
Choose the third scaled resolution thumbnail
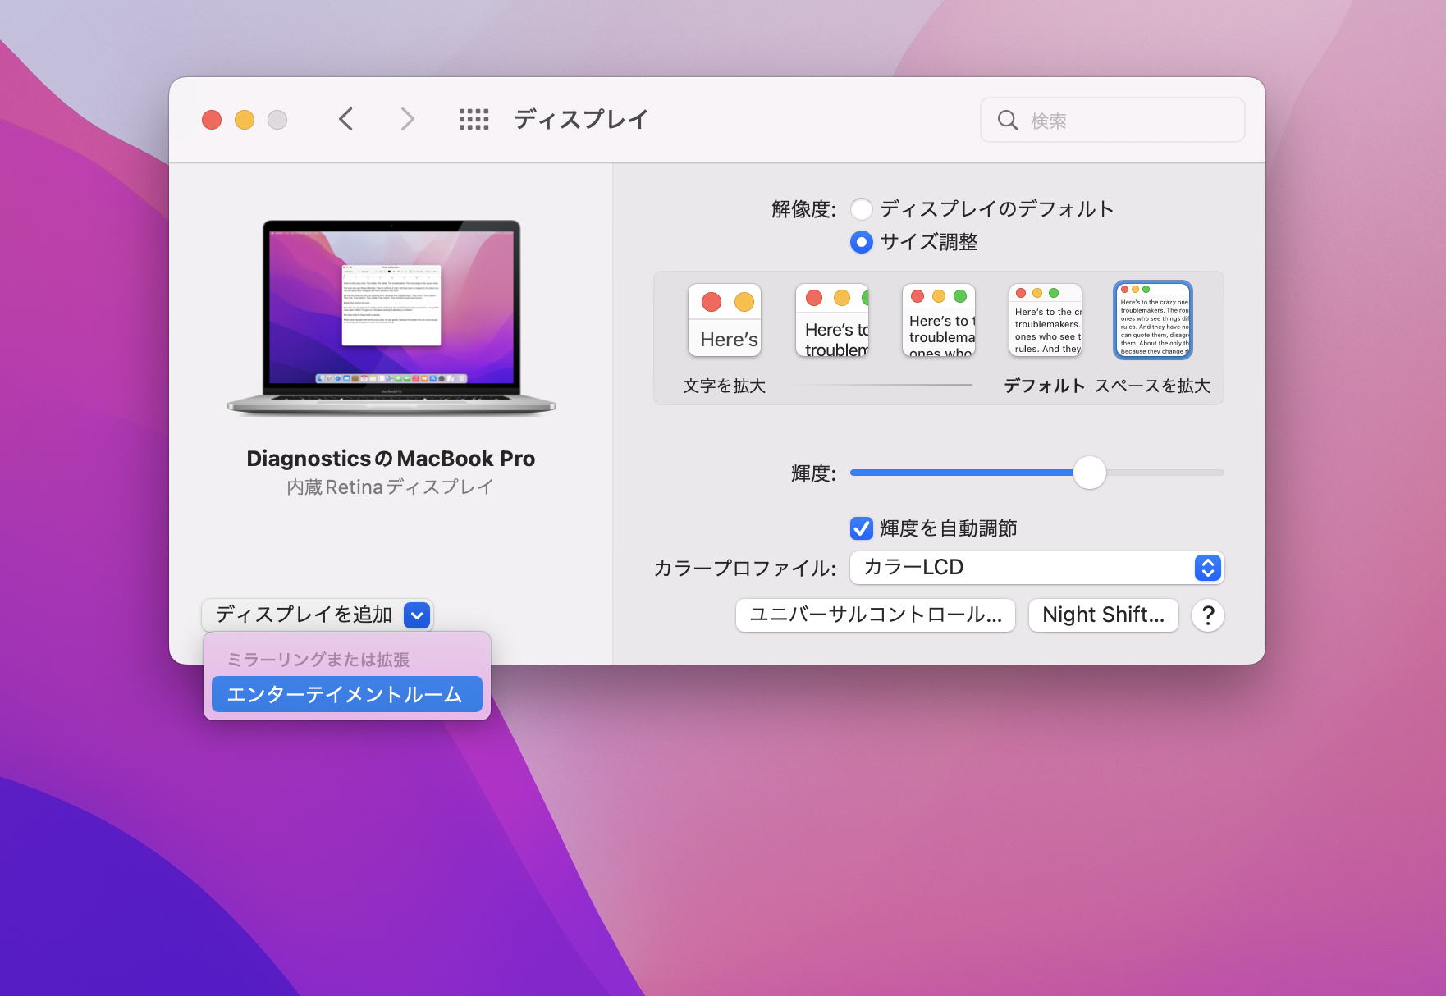click(939, 321)
